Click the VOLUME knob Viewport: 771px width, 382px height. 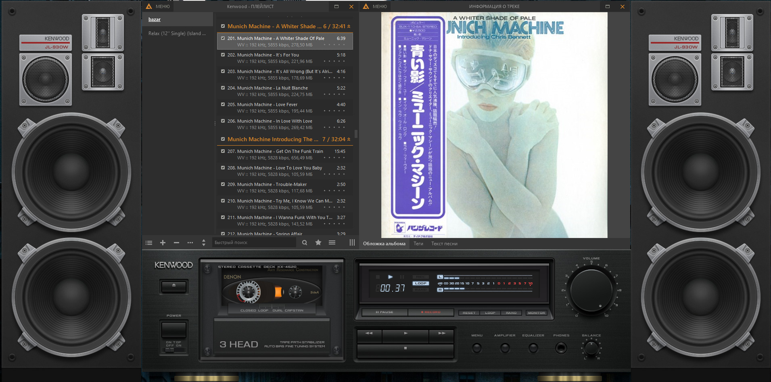coord(591,290)
